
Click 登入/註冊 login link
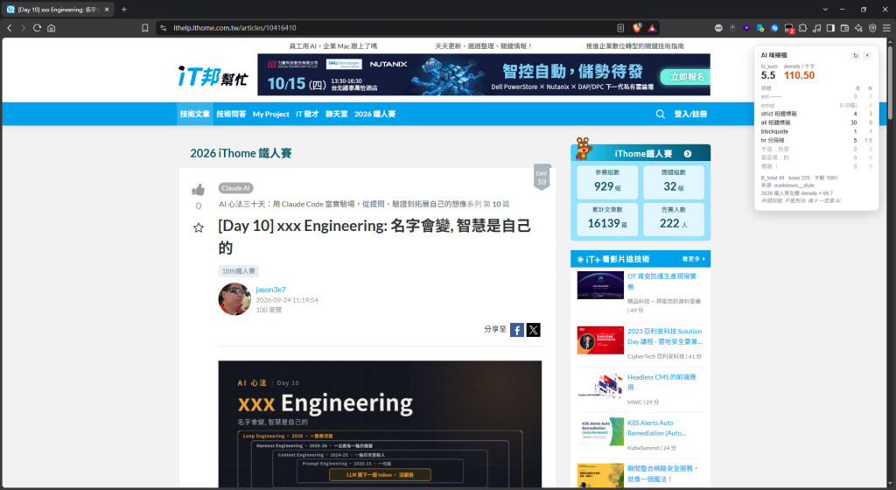point(690,115)
